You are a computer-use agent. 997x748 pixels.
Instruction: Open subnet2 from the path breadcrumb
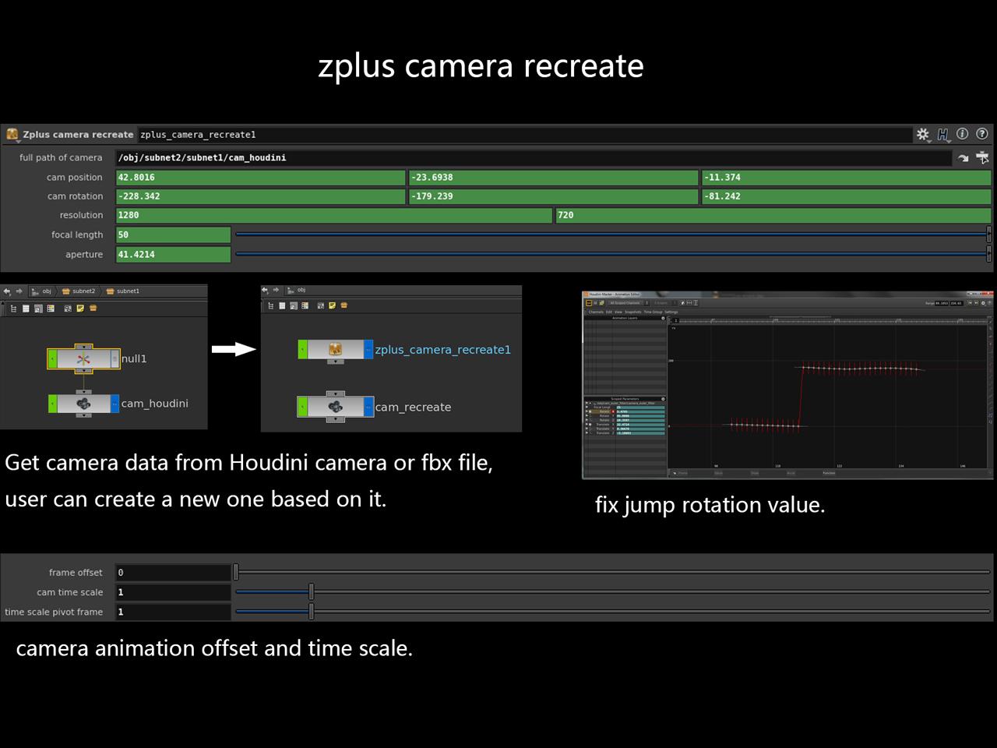tap(83, 291)
